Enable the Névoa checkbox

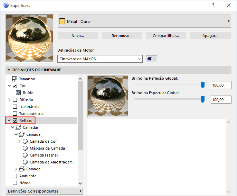coord(15,183)
